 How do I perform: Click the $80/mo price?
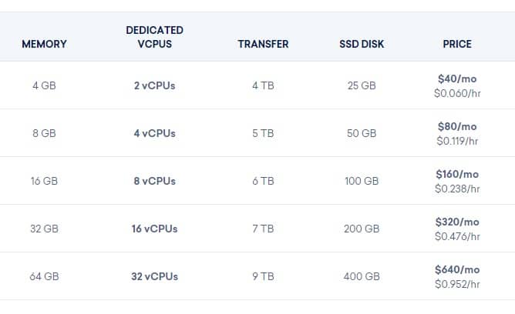pos(457,126)
